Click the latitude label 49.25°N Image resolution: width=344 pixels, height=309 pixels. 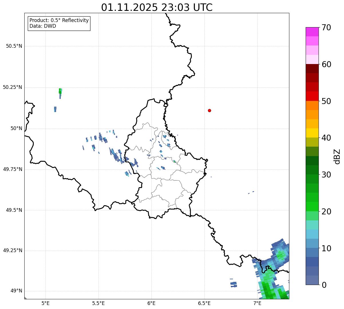[12, 251]
